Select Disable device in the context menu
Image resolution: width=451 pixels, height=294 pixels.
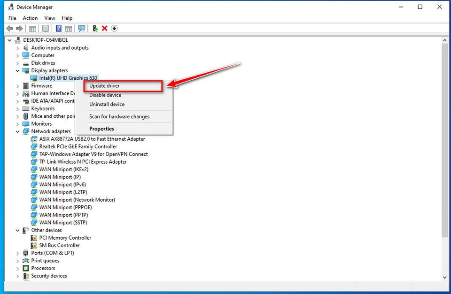click(105, 95)
